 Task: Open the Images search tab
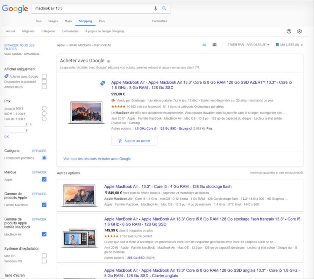53,21
